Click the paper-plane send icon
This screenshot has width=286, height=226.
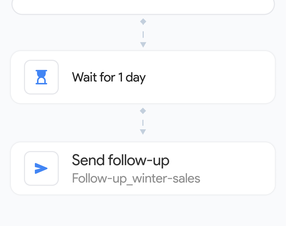[41, 168]
